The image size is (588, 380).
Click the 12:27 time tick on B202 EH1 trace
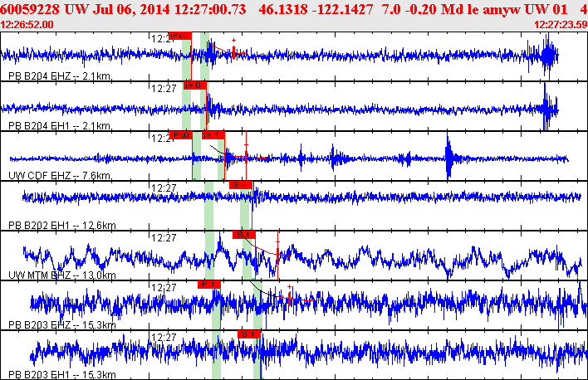[x=164, y=188]
